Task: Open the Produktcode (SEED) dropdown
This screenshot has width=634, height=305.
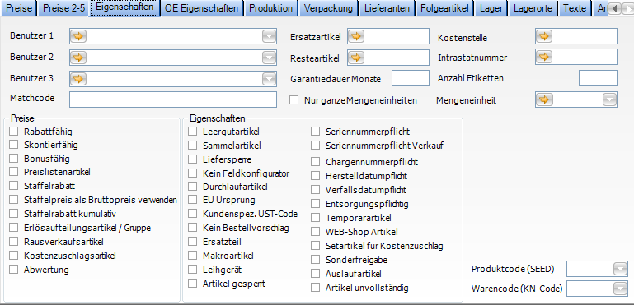Action: coord(620,269)
